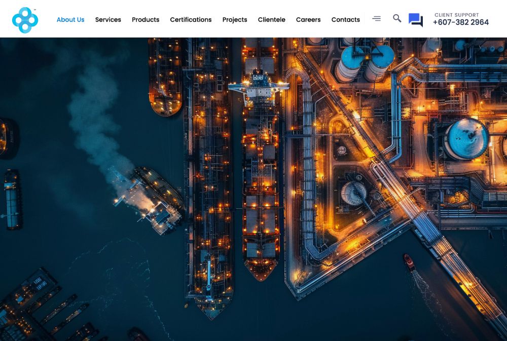Click the blue circular company logo
Viewport: 507px width, 341px height.
pos(25,20)
